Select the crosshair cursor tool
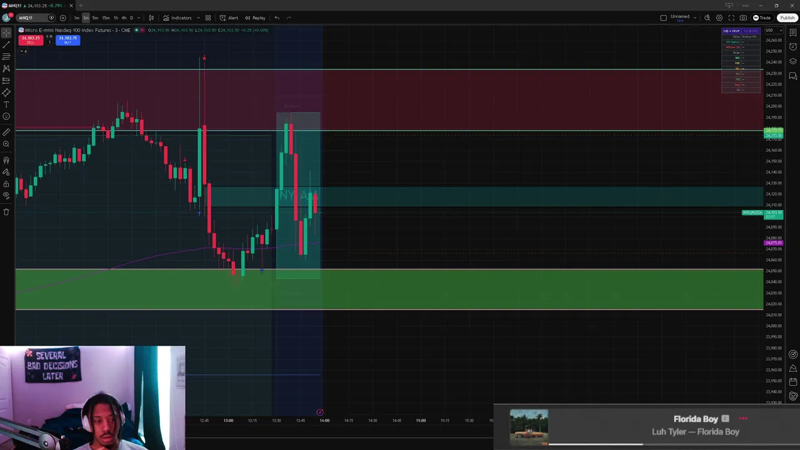Screen dimensions: 800x450 6,32
